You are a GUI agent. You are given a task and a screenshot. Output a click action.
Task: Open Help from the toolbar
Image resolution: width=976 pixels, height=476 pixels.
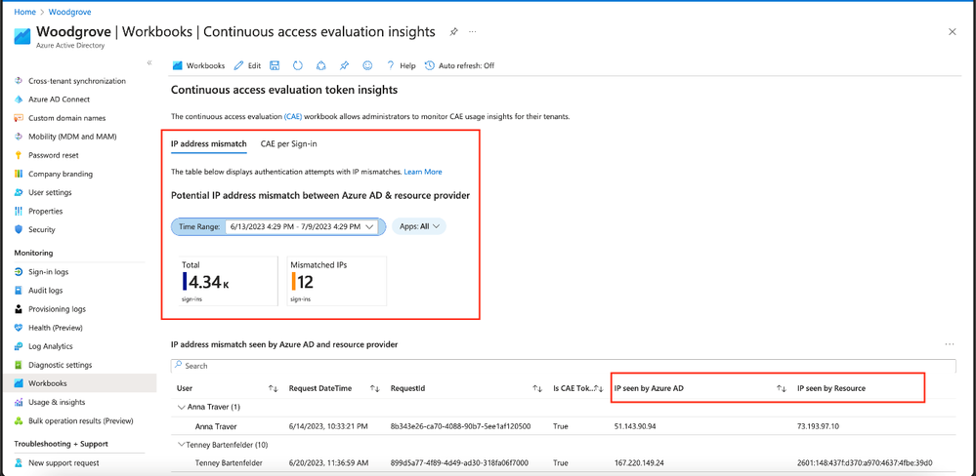point(402,65)
